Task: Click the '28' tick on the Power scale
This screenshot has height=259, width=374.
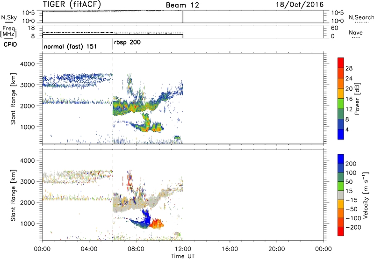Action: [x=349, y=68]
